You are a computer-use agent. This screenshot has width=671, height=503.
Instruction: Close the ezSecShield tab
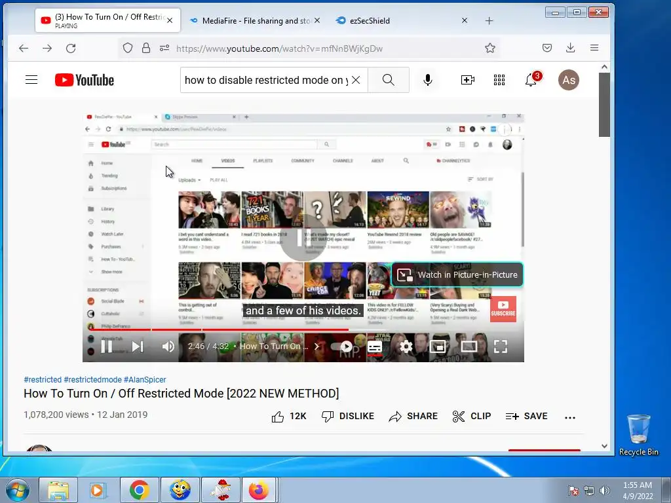coord(465,20)
